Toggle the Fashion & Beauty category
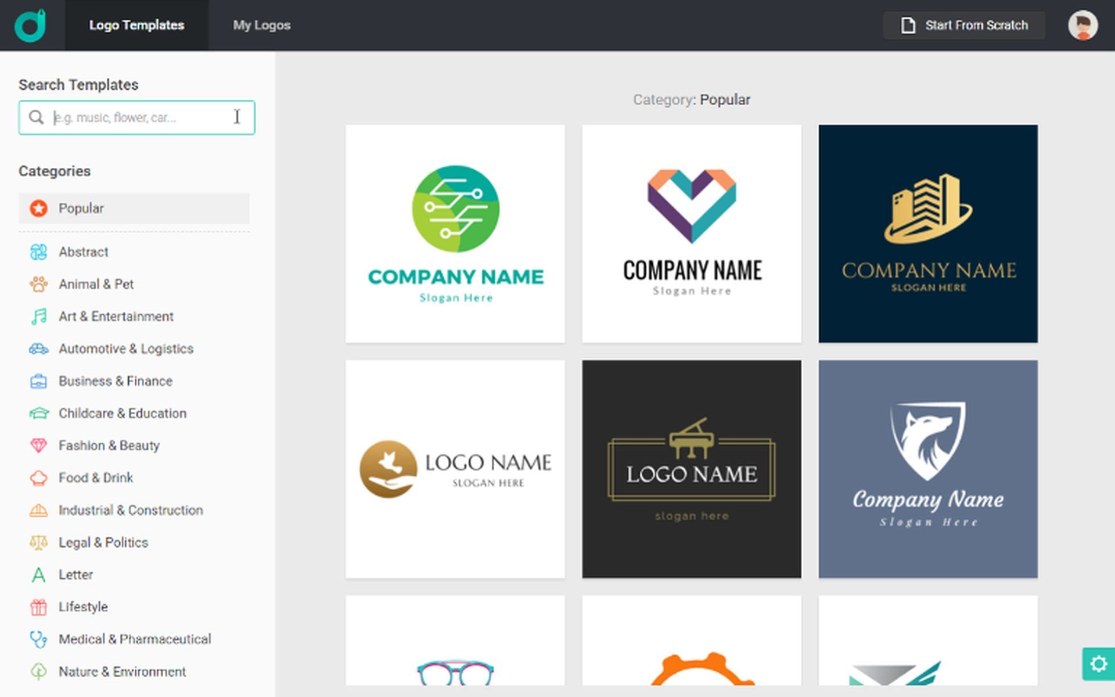The height and width of the screenshot is (697, 1115). (x=110, y=445)
